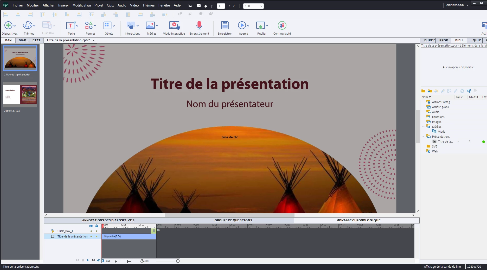Select the Arrière-plans folder in library

(x=440, y=107)
